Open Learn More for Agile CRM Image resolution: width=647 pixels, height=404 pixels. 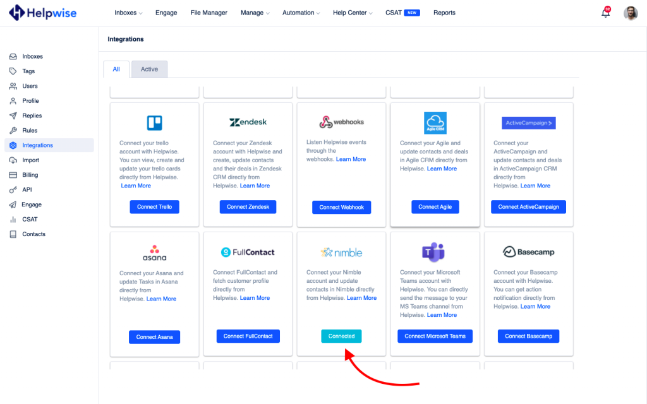pos(442,169)
